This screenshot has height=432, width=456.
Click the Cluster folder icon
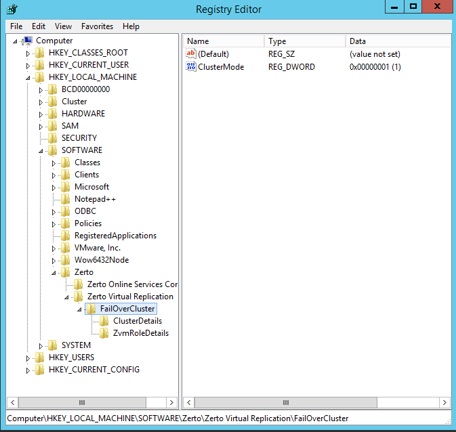[x=52, y=102]
